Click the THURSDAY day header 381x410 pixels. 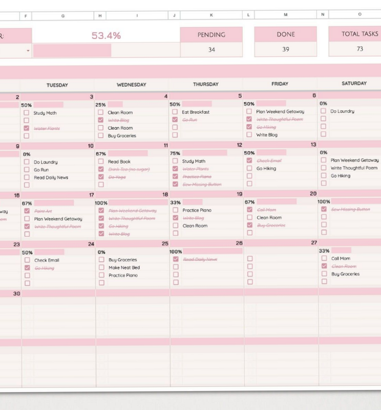click(206, 84)
